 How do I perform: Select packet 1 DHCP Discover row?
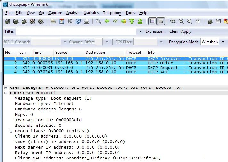point(116,59)
